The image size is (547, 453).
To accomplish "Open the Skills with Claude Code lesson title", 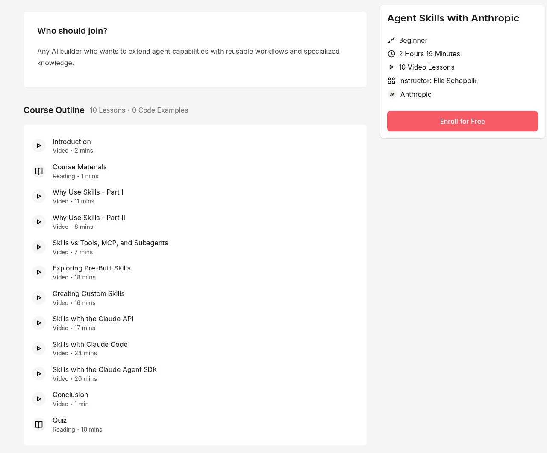I will [x=90, y=344].
